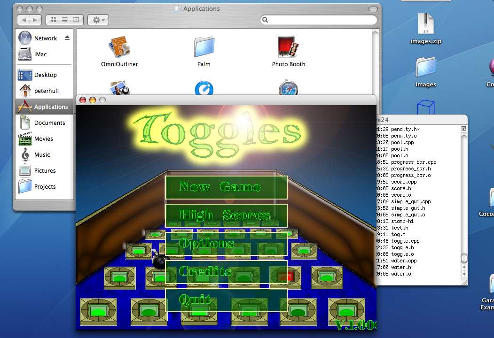The image size is (494, 338).
Task: Click the search magnifier glass icon
Action: pyautogui.click(x=266, y=20)
